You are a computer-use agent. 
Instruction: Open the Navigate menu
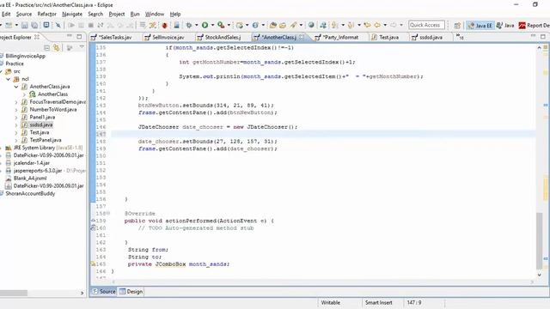pyautogui.click(x=72, y=14)
